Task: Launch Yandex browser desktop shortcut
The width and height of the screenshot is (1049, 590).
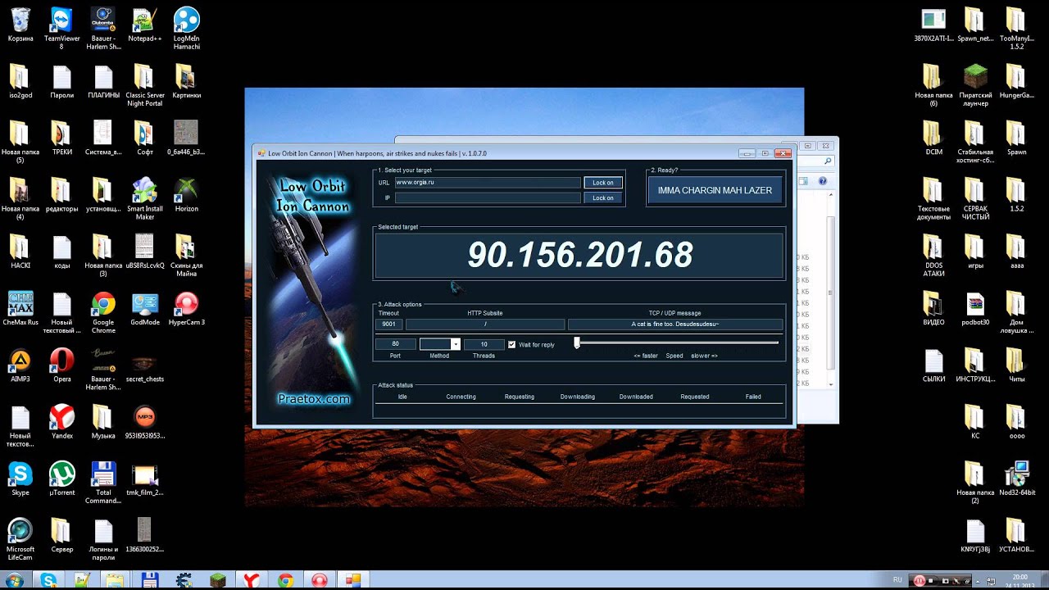Action: tap(61, 422)
